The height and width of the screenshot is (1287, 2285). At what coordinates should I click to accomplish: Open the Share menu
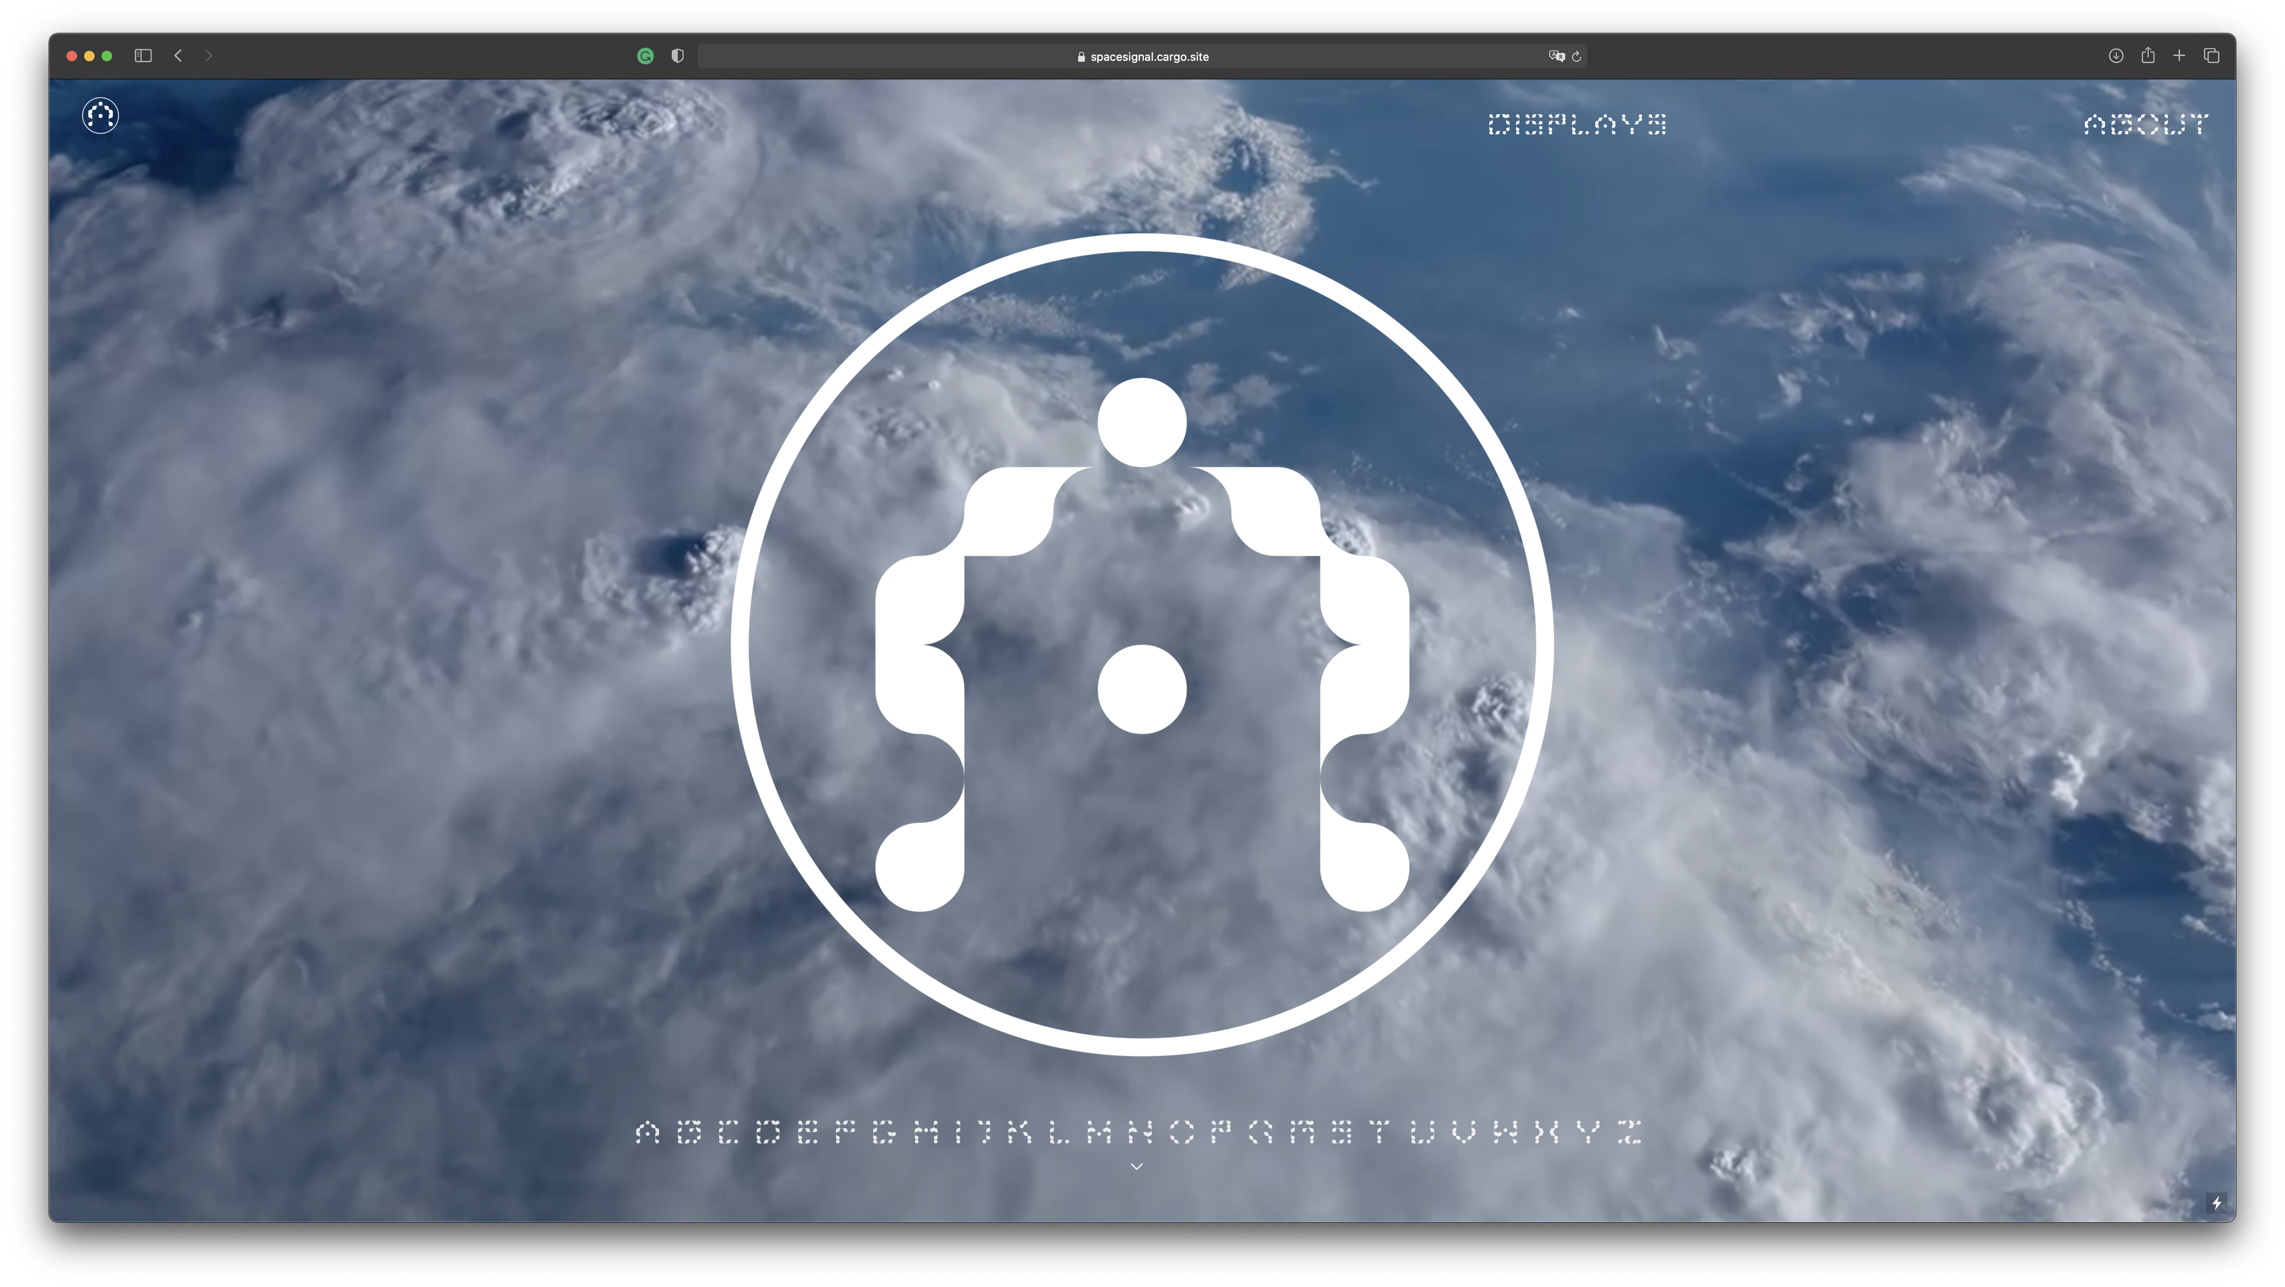(2147, 56)
